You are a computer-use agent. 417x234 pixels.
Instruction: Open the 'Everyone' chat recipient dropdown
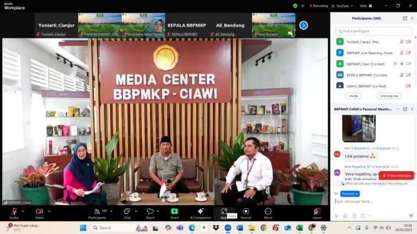(x=350, y=193)
